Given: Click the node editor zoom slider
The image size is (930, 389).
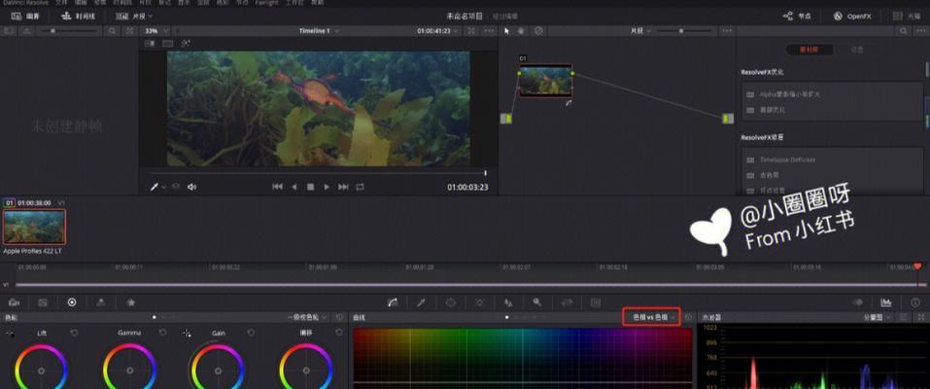Looking at the screenshot, I should coord(686,31).
